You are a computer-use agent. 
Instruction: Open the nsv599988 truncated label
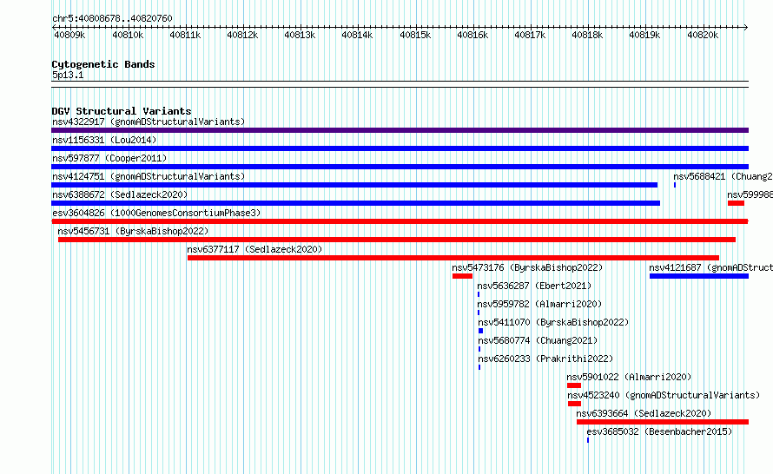click(750, 194)
